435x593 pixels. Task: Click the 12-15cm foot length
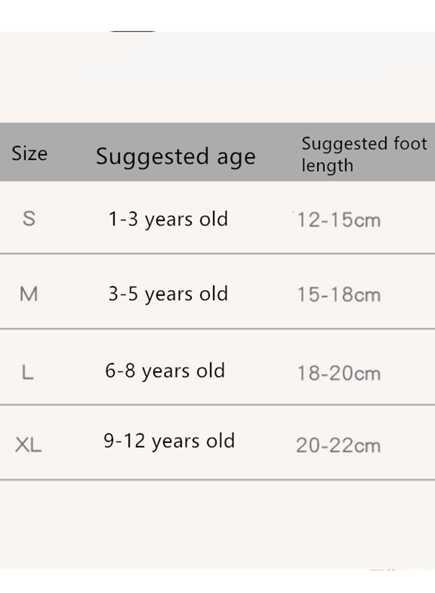(339, 220)
